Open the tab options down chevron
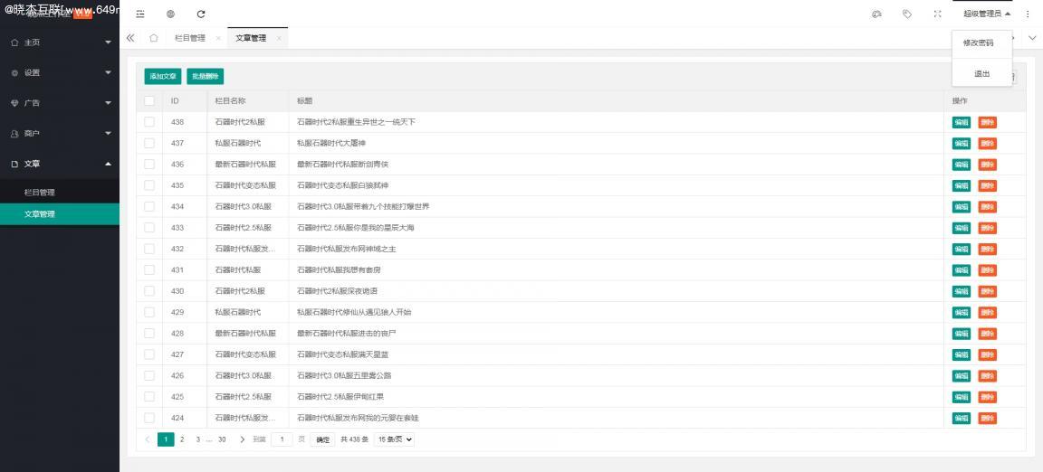Viewport: 1043px width, 472px height. click(x=1032, y=38)
